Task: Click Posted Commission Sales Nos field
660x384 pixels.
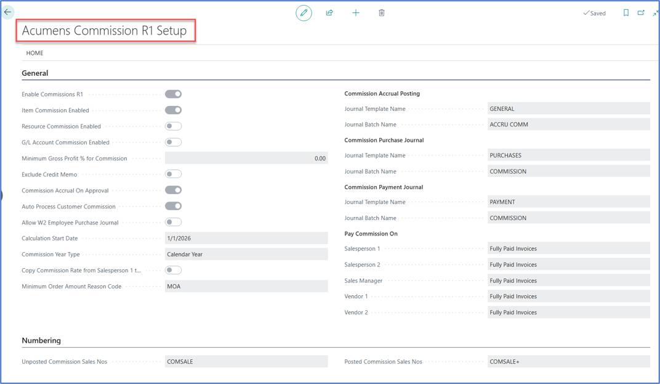Action: [569, 362]
